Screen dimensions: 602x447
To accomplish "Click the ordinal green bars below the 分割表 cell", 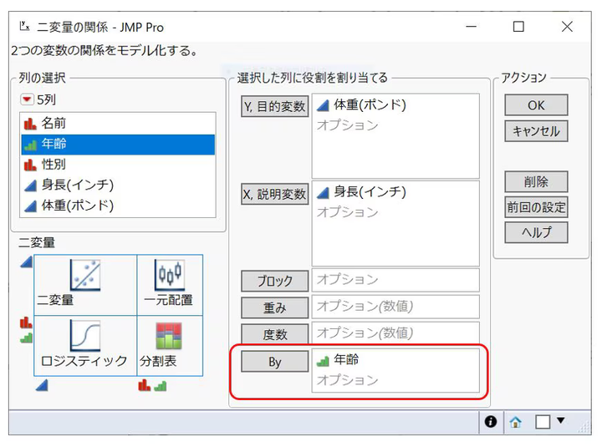I will (x=160, y=386).
